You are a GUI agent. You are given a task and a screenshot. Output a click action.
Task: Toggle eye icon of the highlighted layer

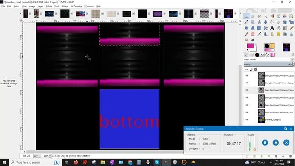[247, 90]
